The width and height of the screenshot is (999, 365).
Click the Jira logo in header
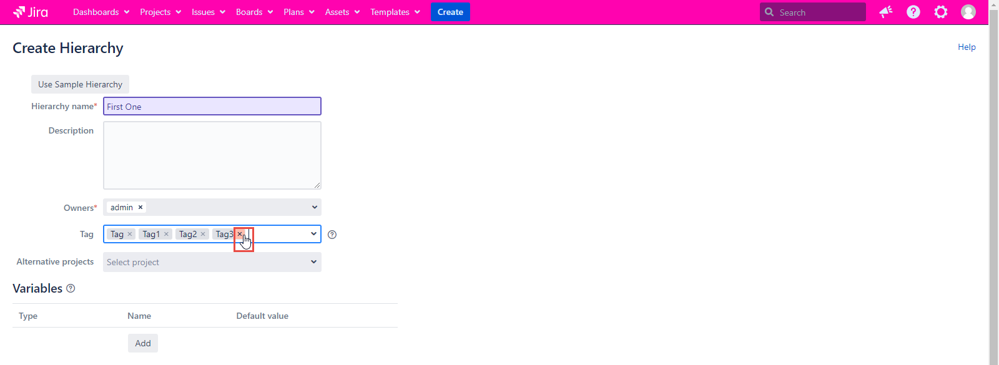coord(31,12)
